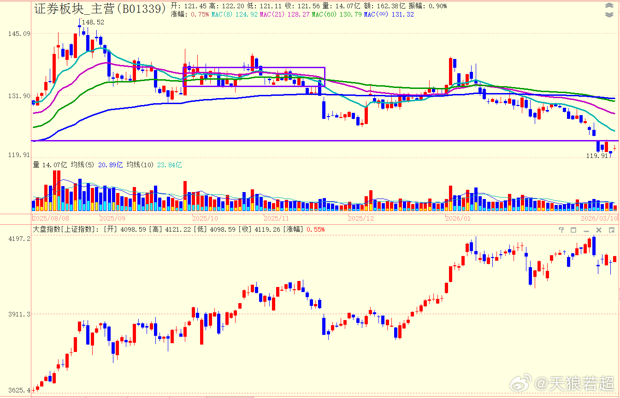Select the 2026/03/10 date on time axis
Image resolution: width=620 pixels, height=398 pixels.
[x=599, y=218]
